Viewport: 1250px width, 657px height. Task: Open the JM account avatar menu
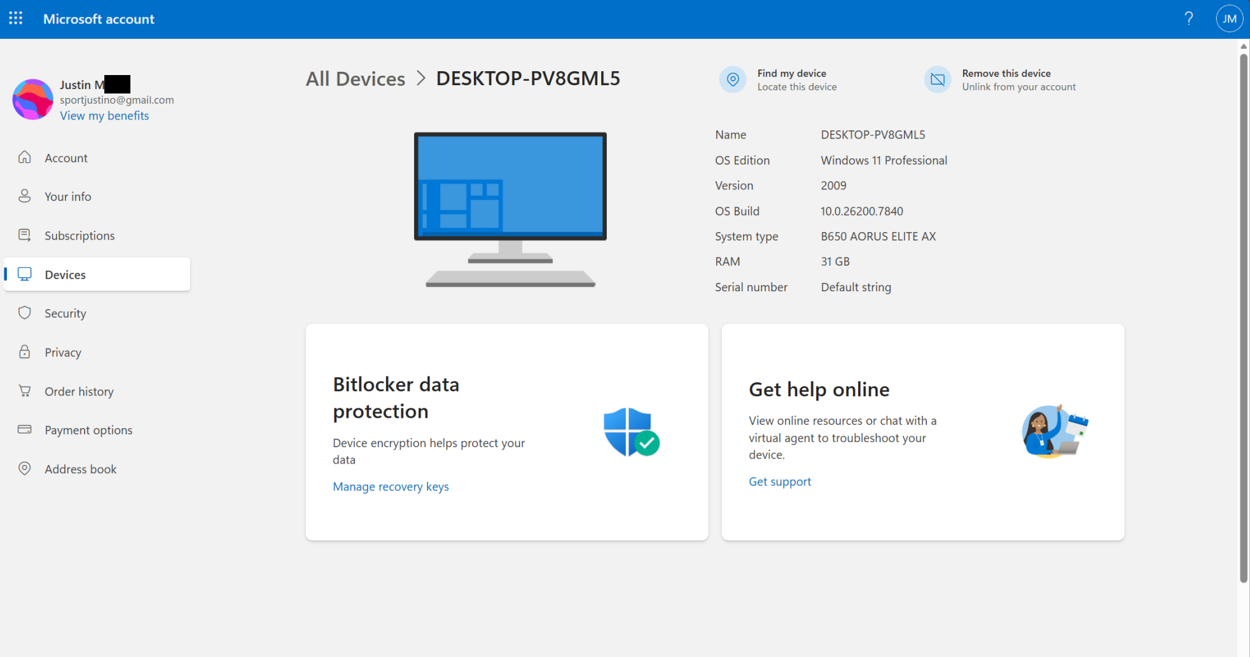pos(1230,18)
